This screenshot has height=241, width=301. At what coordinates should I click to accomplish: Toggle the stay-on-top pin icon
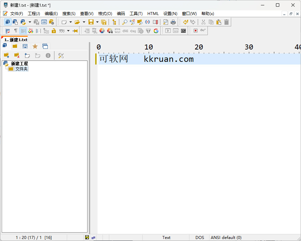[x=75, y=31]
